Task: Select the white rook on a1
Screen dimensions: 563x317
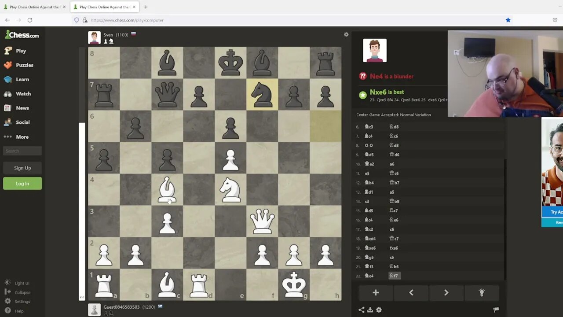Action: point(104,284)
